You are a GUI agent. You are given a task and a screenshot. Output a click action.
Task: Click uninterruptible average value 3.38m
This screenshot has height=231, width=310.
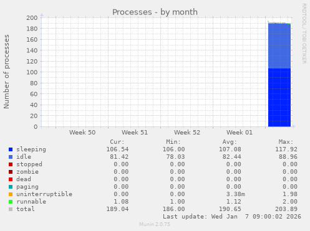pyautogui.click(x=236, y=194)
